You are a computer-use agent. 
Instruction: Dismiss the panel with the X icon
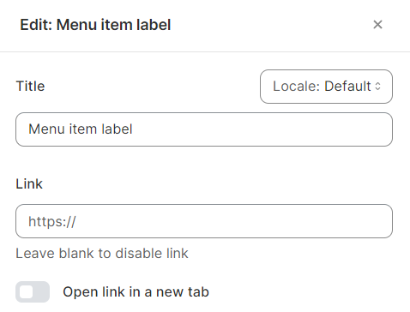(x=377, y=25)
